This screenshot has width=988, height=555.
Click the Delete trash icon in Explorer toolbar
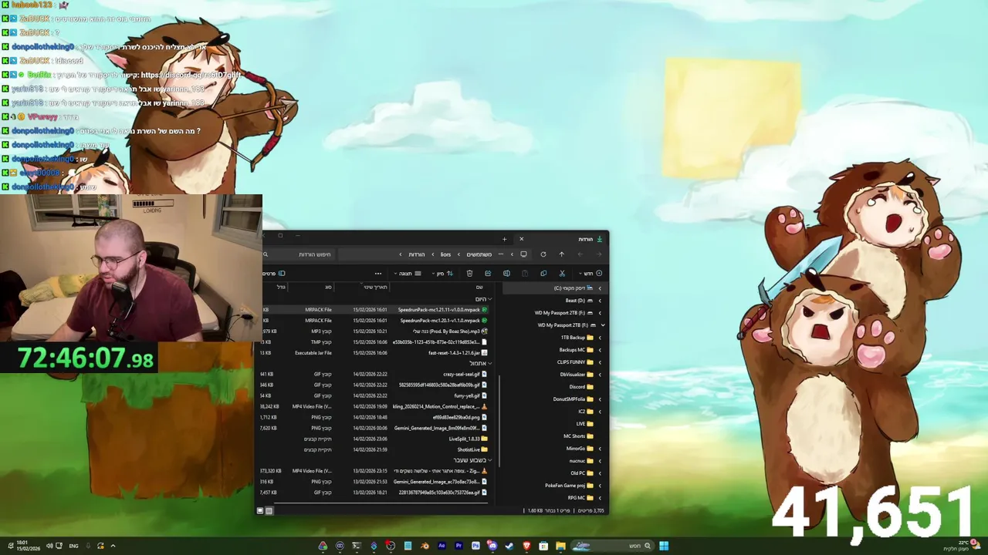(469, 274)
